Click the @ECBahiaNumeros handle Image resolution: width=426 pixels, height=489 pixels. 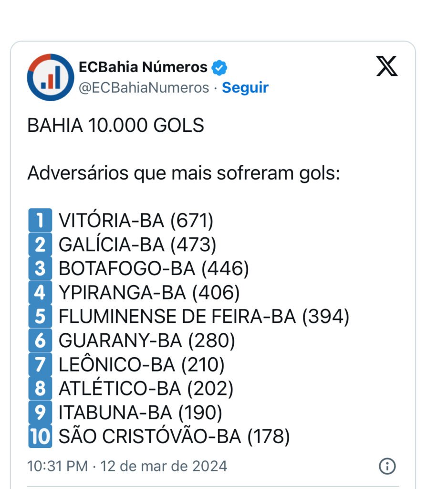(144, 88)
